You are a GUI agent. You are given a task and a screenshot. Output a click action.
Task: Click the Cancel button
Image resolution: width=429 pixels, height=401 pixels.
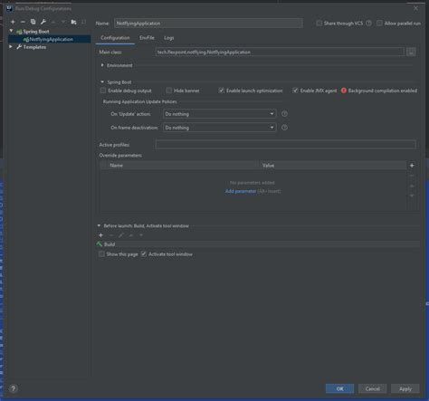click(x=373, y=388)
